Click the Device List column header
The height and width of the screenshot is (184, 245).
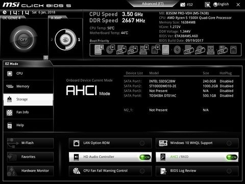(x=134, y=73)
